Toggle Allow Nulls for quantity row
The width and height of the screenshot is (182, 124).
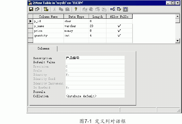coord(119,35)
